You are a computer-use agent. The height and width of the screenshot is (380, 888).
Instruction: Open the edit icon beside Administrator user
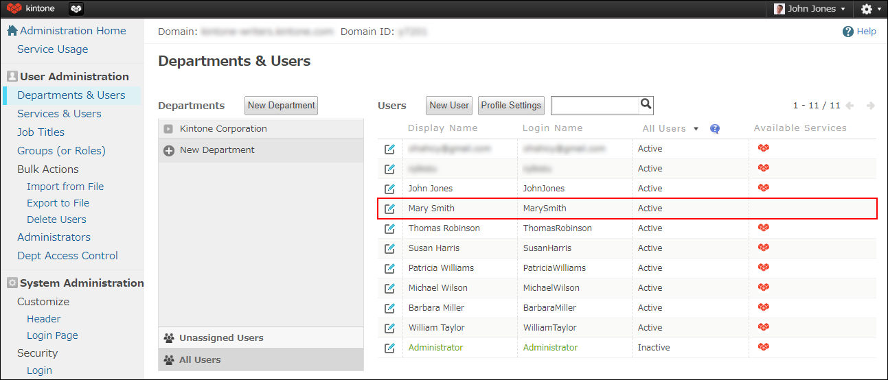point(389,348)
